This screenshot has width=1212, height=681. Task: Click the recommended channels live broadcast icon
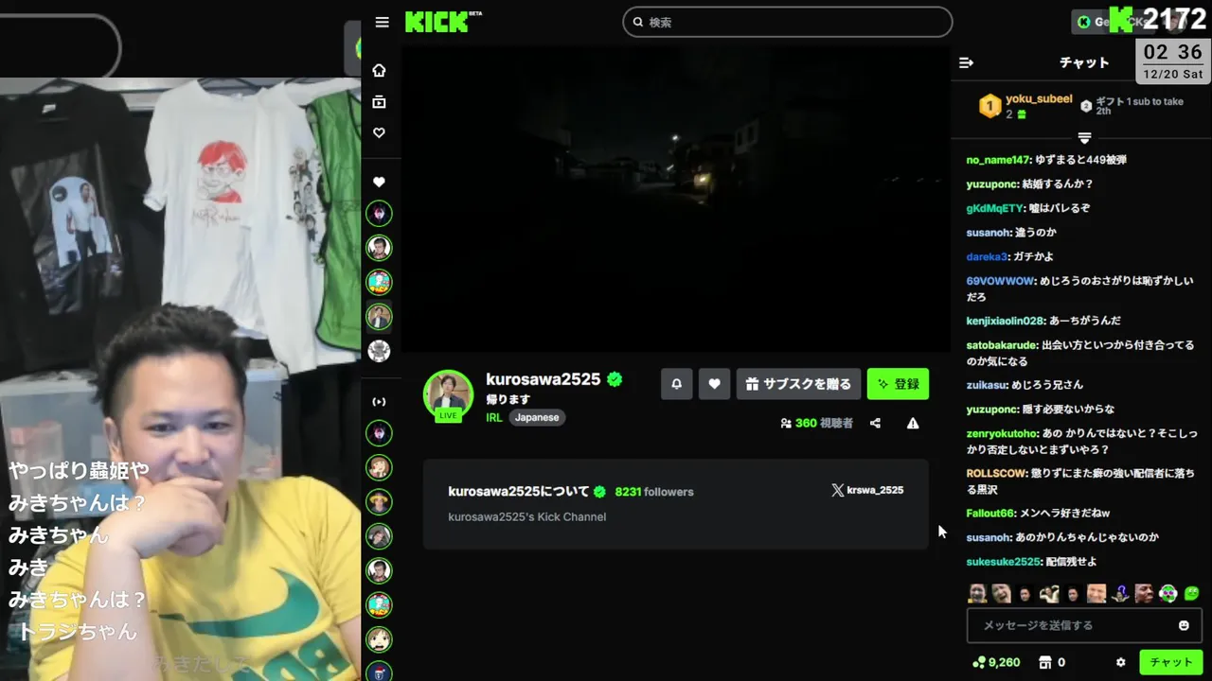379,402
